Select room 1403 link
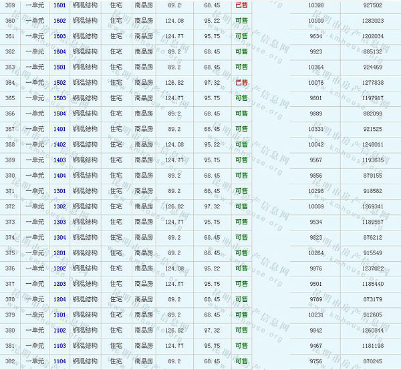Screen dimensions: 401x370 (x=59, y=160)
